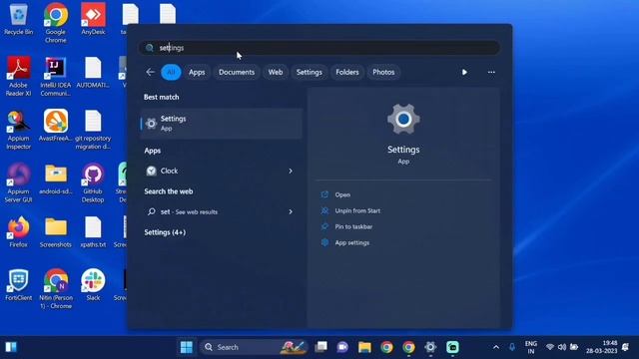The height and width of the screenshot is (359, 639).
Task: Open App settings for Settings
Action: [x=352, y=242]
